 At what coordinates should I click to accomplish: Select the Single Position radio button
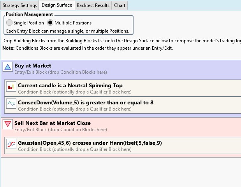pyautogui.click(x=9, y=23)
